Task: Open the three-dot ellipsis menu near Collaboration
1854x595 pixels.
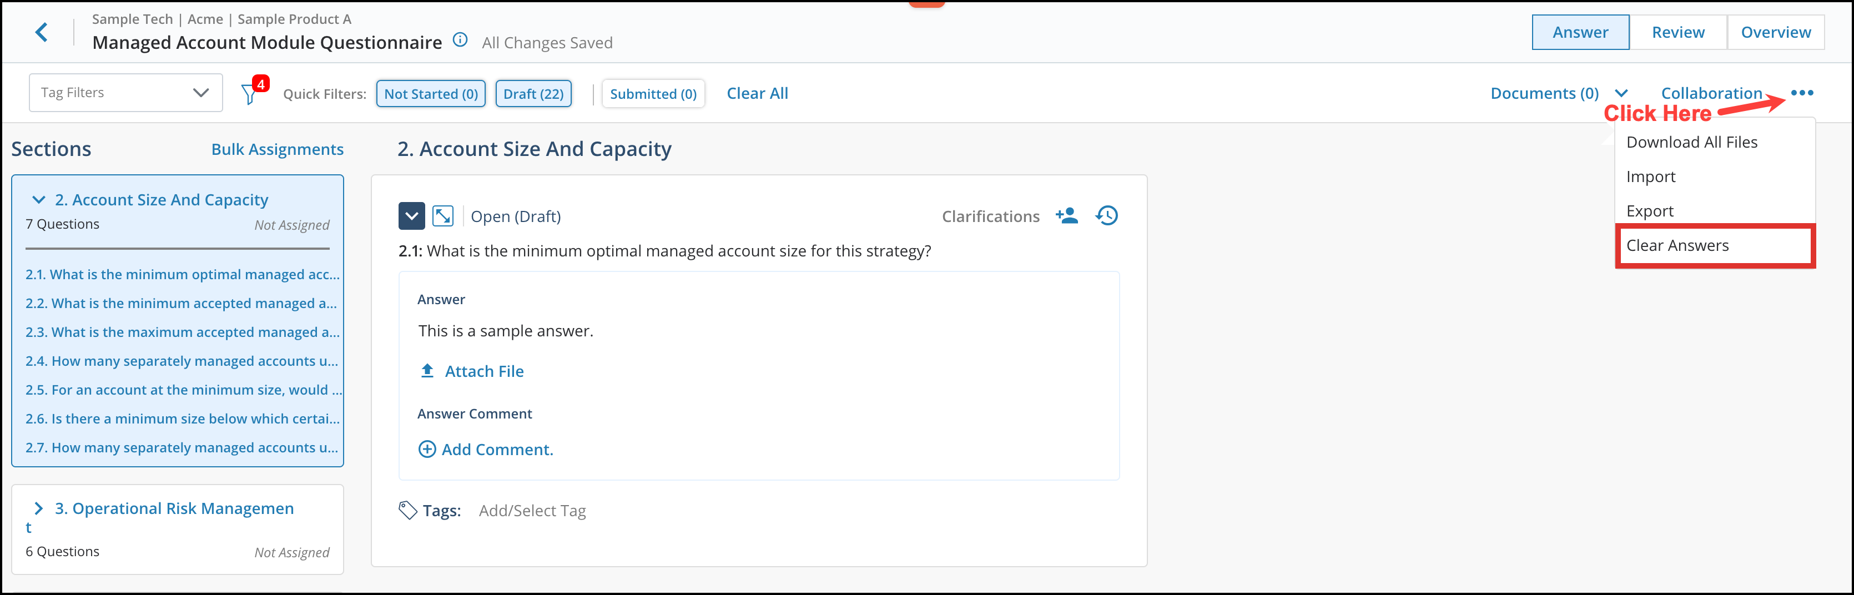Action: 1802,93
